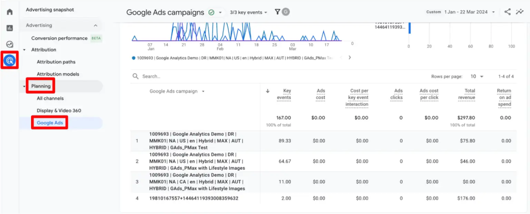
Task: Select Google Ads in Planning
Action: coord(50,123)
